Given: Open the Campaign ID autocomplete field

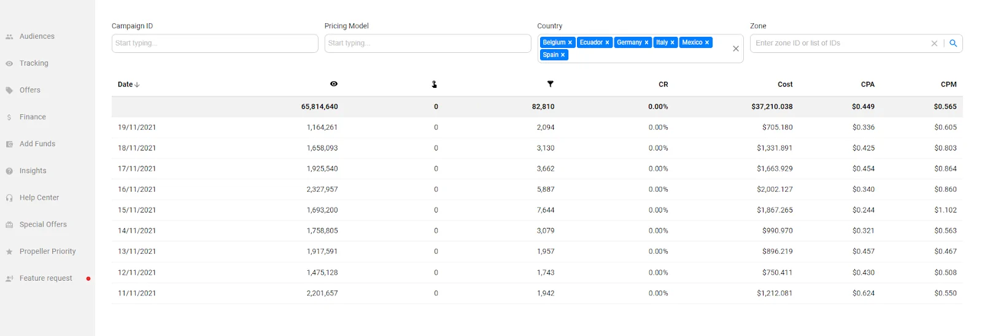Looking at the screenshot, I should pyautogui.click(x=215, y=44).
